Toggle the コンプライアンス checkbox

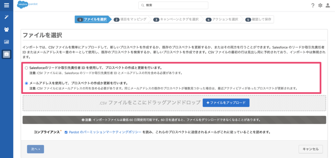pos(66,132)
